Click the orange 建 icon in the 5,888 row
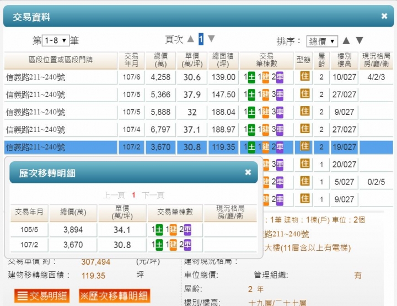397x306 pixels. [266, 112]
